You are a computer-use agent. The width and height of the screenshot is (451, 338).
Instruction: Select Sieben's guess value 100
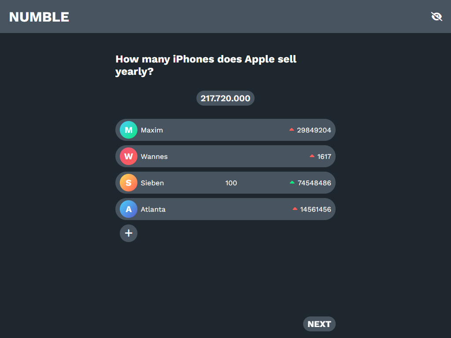tap(231, 183)
